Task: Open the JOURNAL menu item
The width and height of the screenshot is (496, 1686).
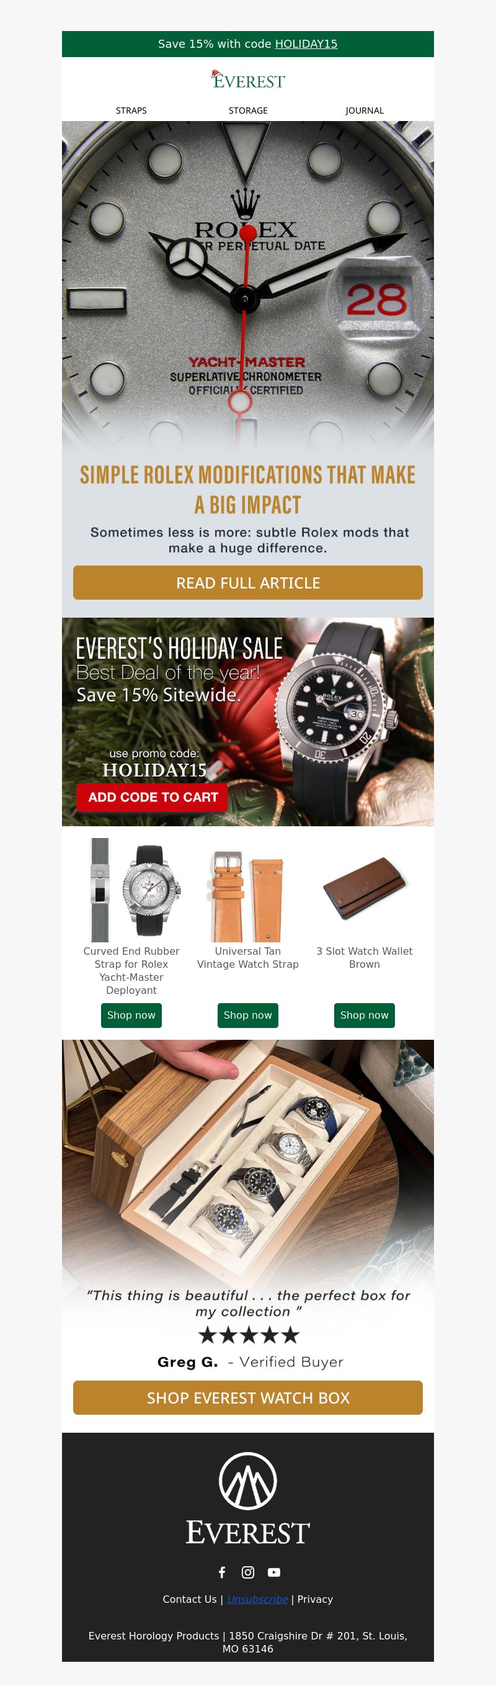Action: pyautogui.click(x=365, y=110)
